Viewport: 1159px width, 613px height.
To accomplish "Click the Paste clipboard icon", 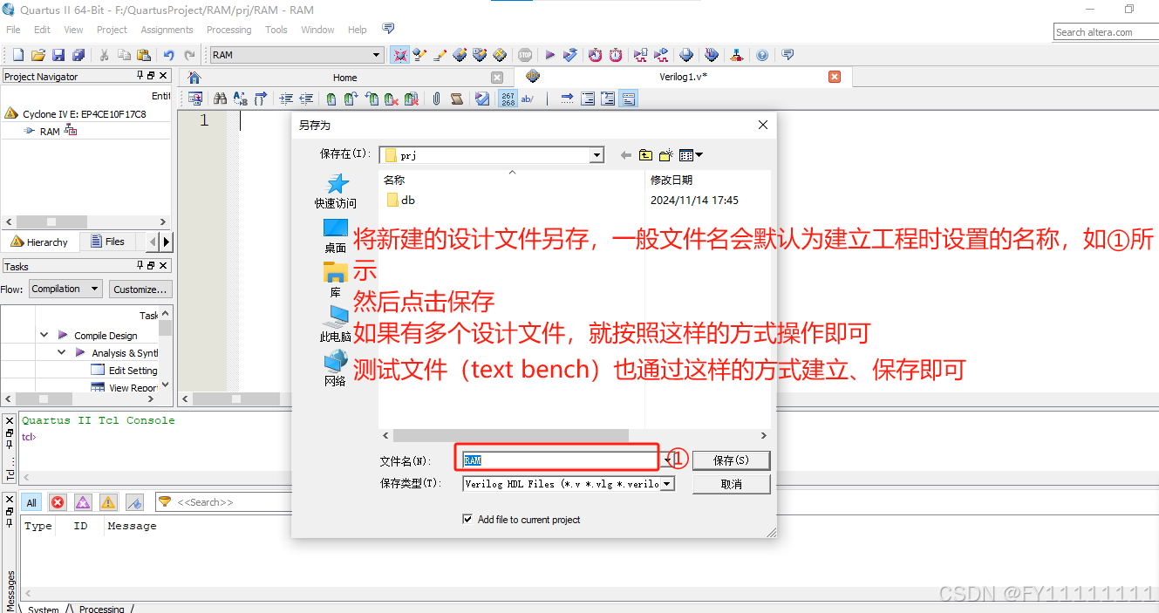I will 143,55.
